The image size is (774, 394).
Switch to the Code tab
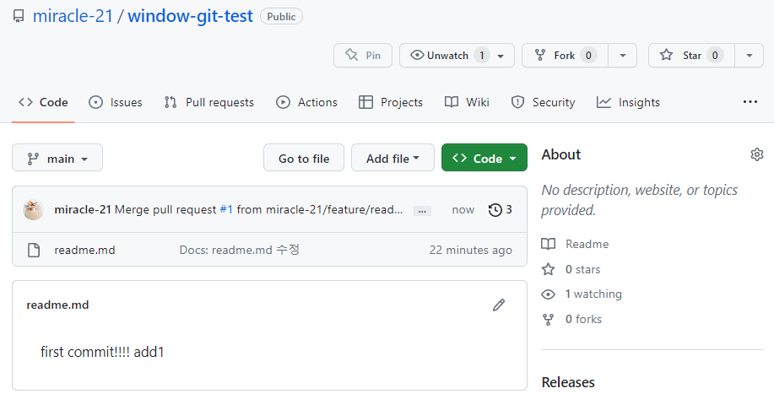43,102
